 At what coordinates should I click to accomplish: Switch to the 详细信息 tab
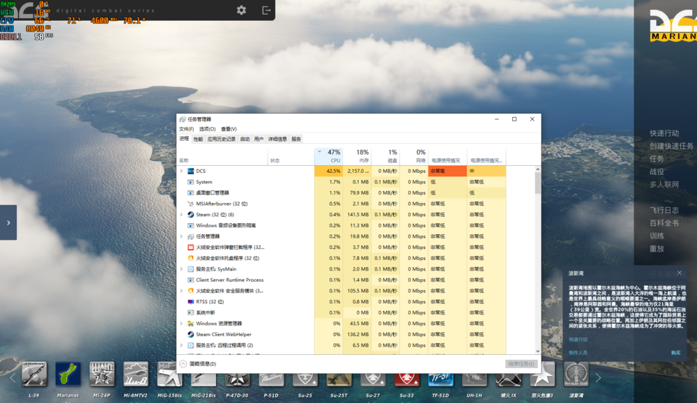(x=277, y=139)
